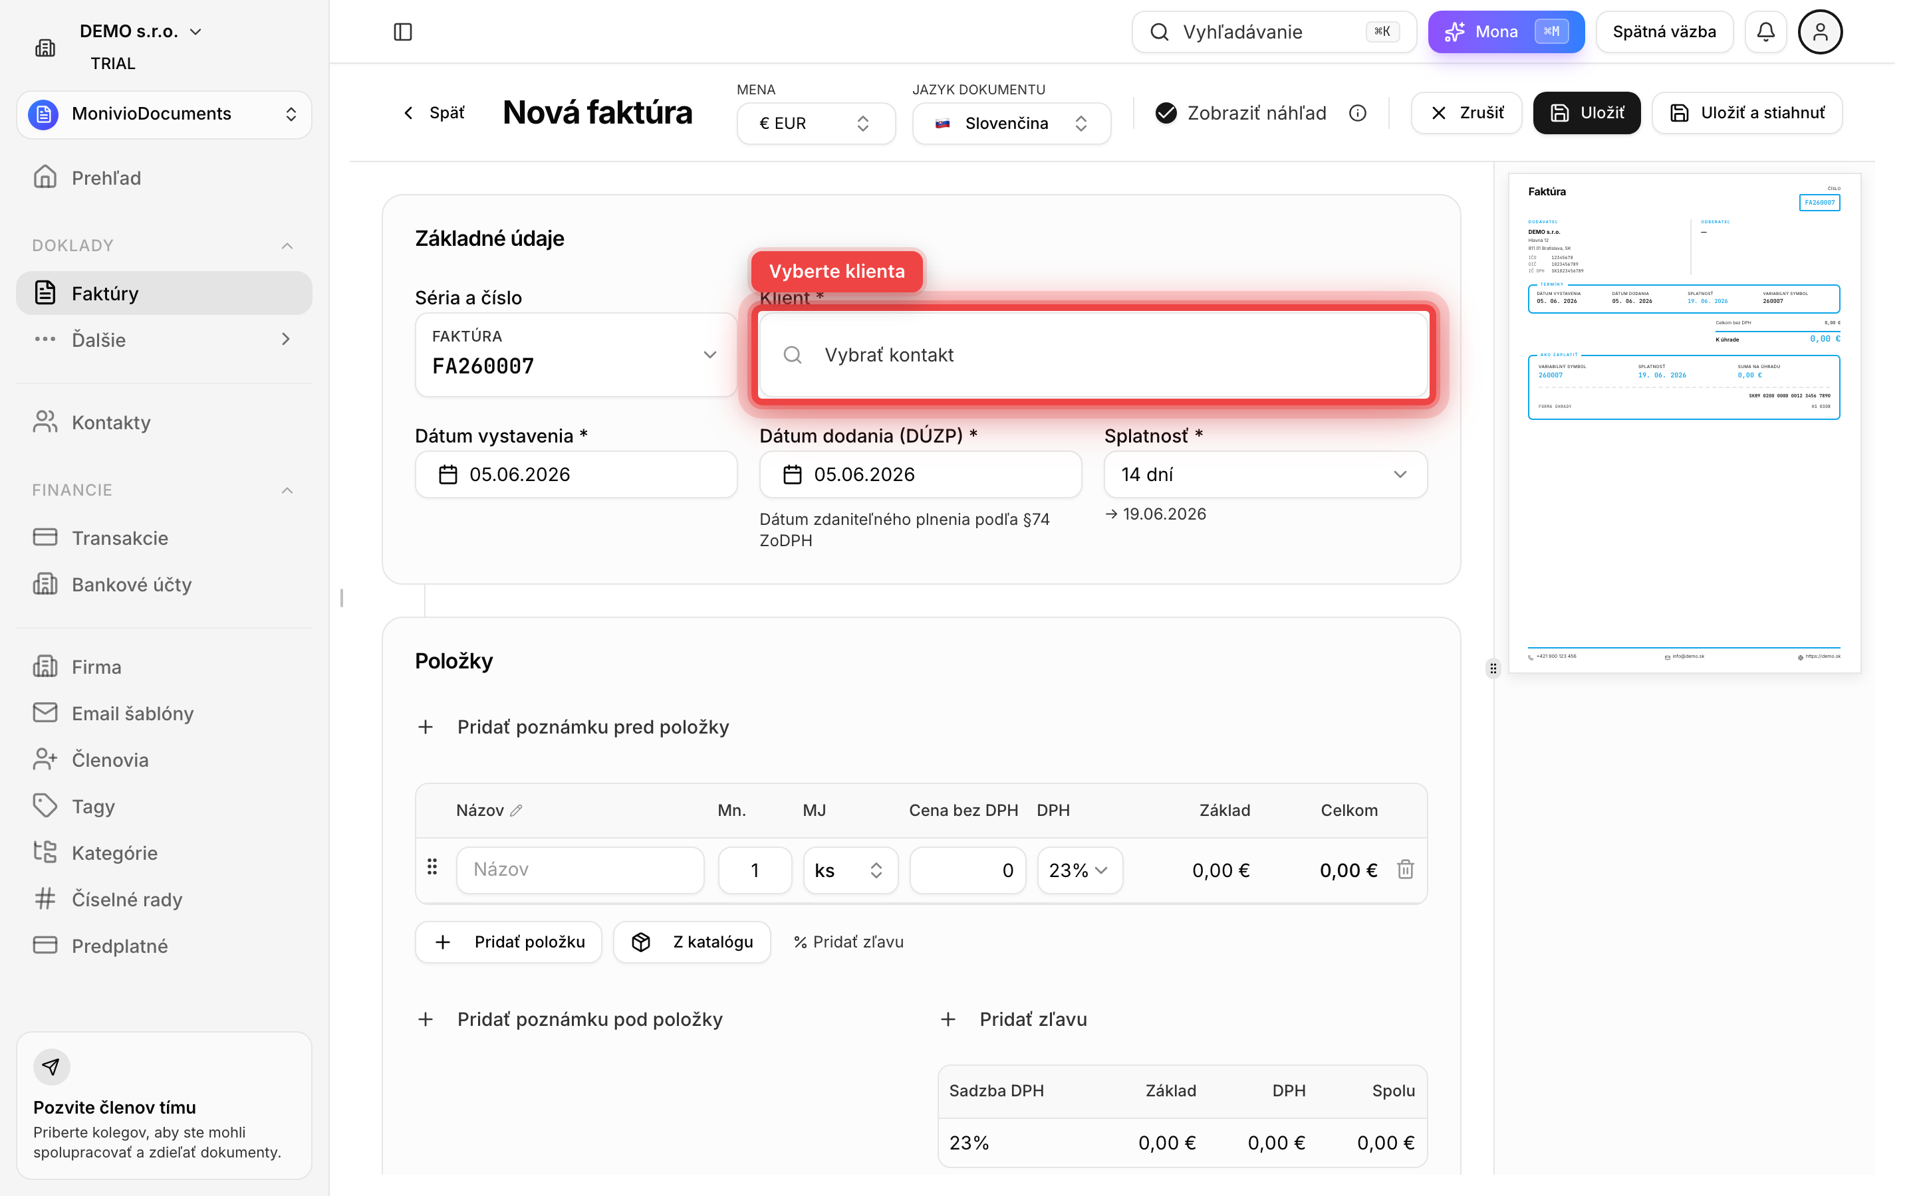Open calendar icon for Dátum vystavenia
The image size is (1915, 1196).
point(448,474)
